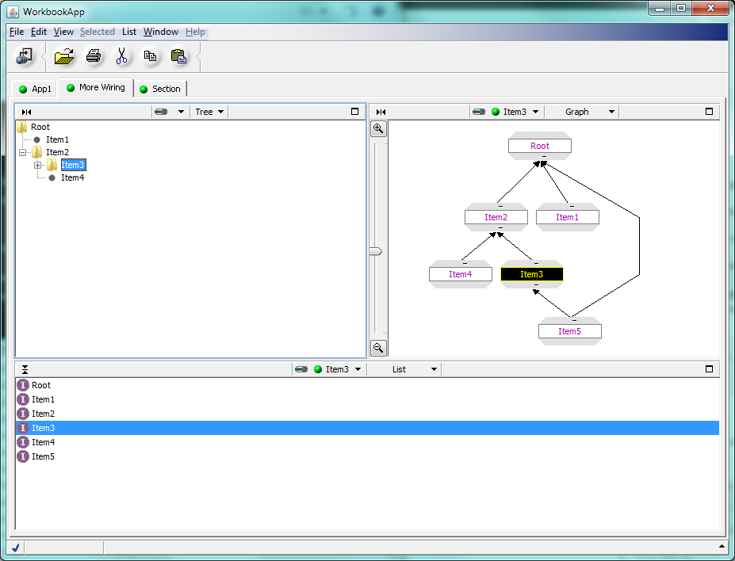This screenshot has width=735, height=561.
Task: Open the View menu
Action: (x=63, y=32)
